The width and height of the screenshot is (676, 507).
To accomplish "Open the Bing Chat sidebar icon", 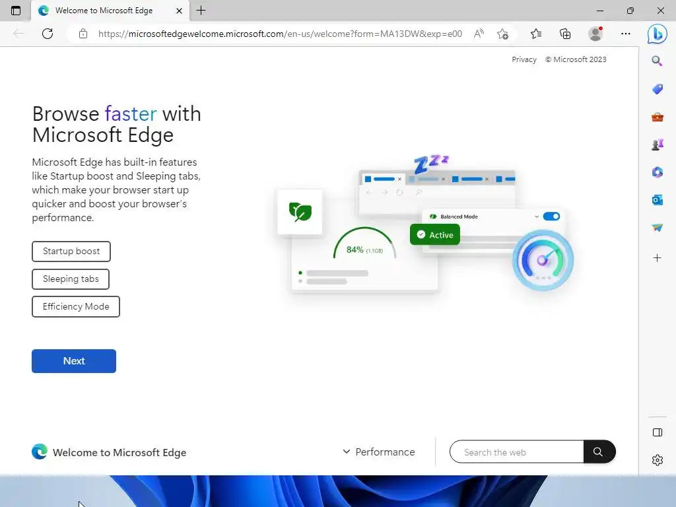I will click(657, 34).
